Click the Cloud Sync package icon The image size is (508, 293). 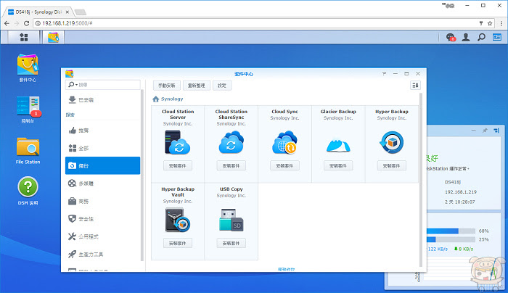pyautogui.click(x=284, y=142)
